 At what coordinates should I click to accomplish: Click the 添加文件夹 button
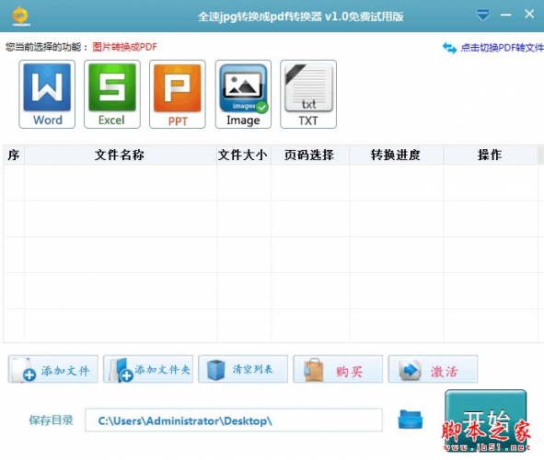pyautogui.click(x=148, y=369)
